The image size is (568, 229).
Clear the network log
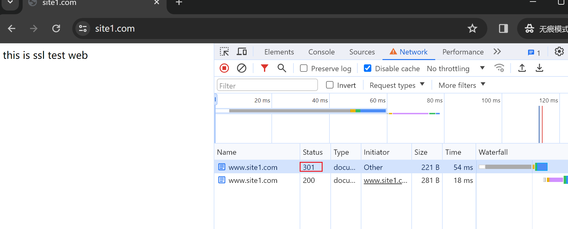pos(241,68)
